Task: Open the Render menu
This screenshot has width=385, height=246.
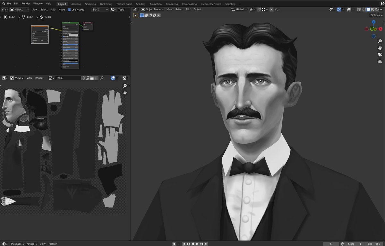Action: [x=26, y=4]
